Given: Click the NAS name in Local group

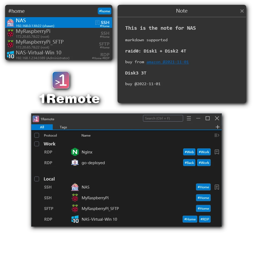Looking at the screenshot, I should point(86,187).
